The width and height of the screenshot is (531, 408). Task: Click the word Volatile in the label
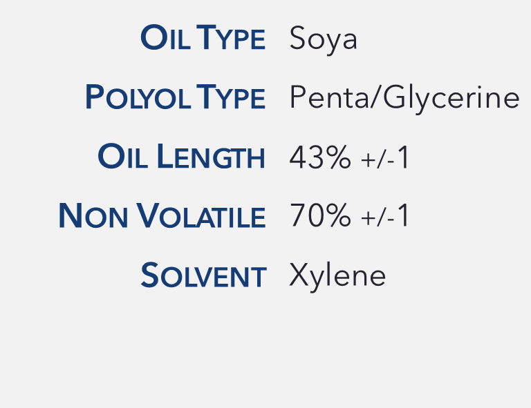point(202,217)
